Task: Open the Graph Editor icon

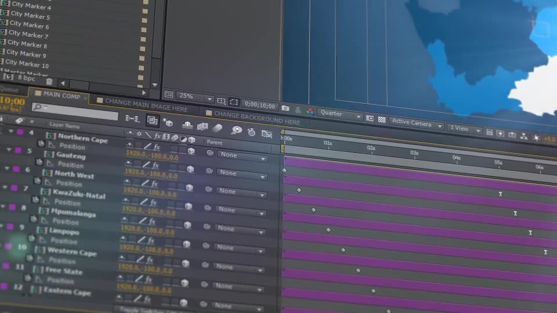Action: [266, 134]
